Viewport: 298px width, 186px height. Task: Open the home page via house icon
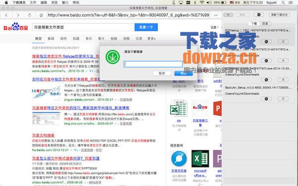[x=41, y=15]
